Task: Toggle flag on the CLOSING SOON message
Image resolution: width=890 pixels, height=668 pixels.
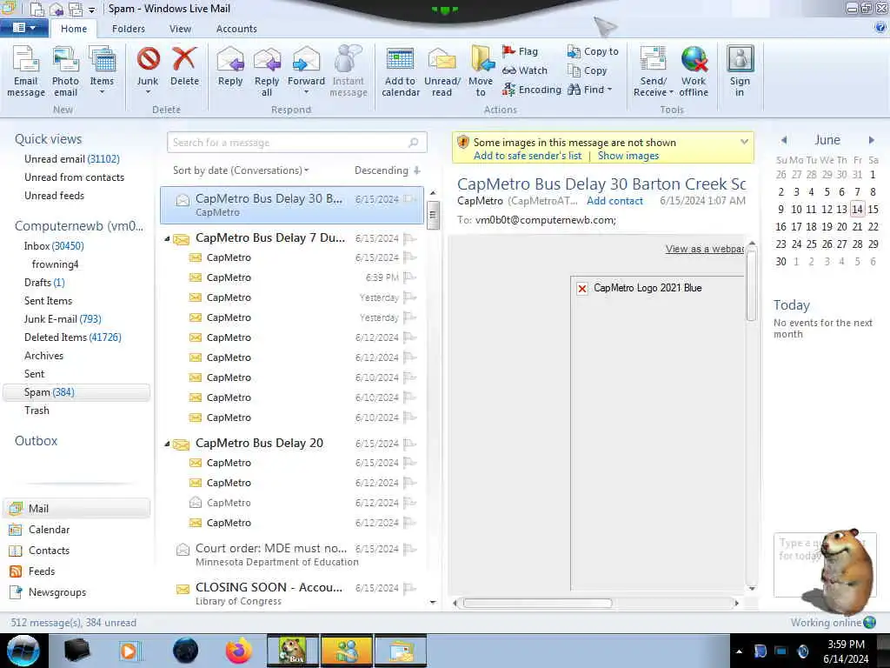Action: coord(410,589)
